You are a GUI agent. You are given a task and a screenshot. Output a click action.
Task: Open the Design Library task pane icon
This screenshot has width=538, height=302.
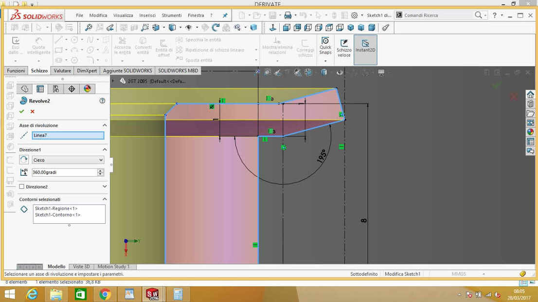[530, 104]
